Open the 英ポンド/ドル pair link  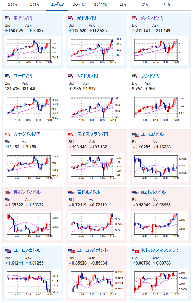27,192
